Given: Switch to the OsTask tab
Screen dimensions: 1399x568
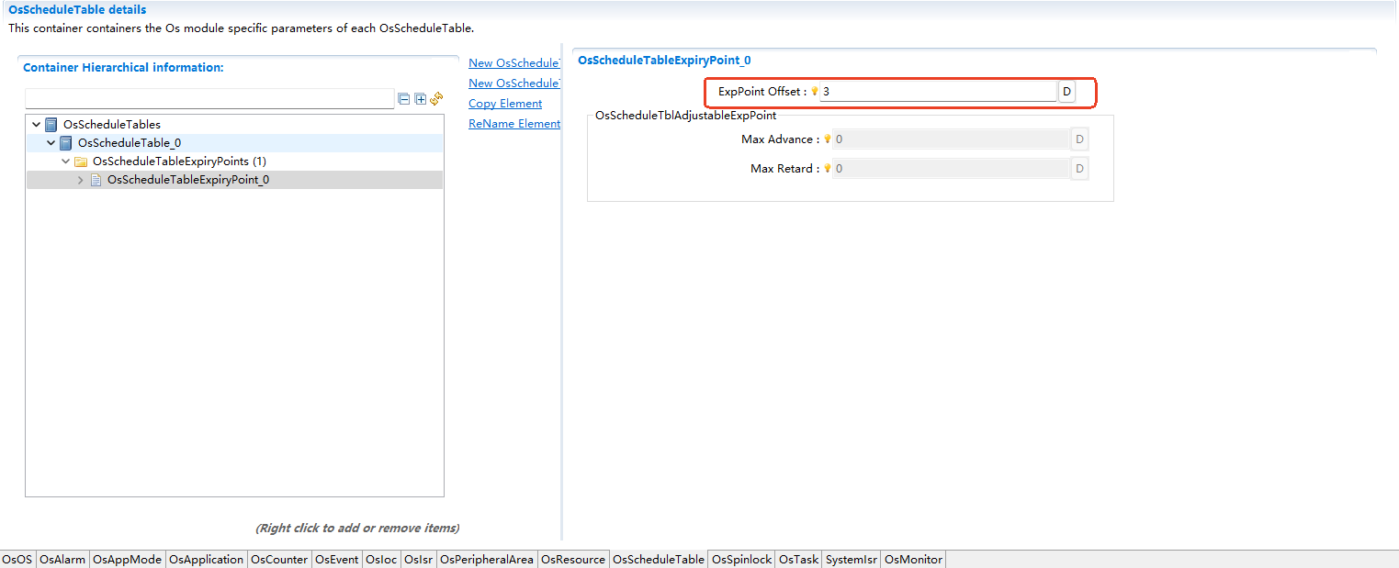Looking at the screenshot, I should pos(797,559).
